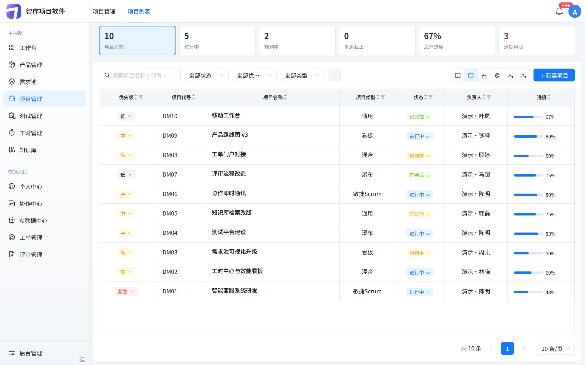
Task: Go to page 1 in pagination
Action: (x=507, y=349)
